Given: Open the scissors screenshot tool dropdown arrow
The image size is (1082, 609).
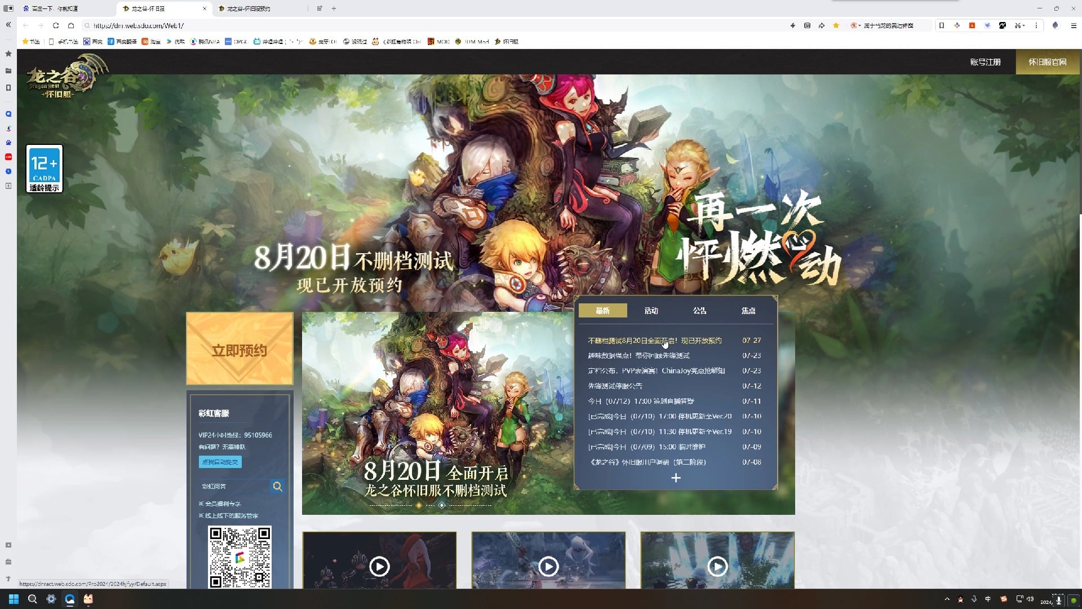Looking at the screenshot, I should point(1024,25).
